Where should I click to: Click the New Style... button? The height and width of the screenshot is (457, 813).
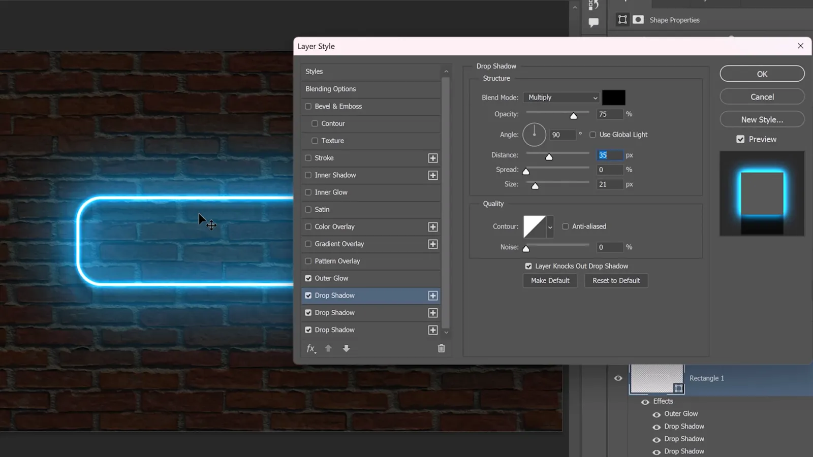(x=762, y=120)
